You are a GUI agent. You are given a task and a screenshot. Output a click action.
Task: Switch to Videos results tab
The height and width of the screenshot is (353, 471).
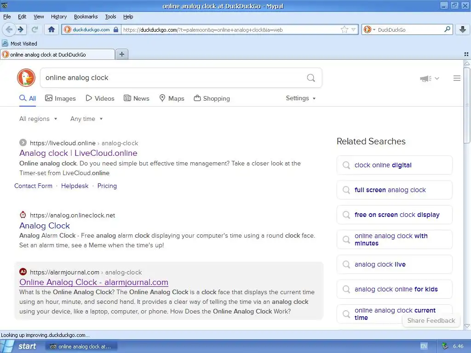[x=100, y=98]
